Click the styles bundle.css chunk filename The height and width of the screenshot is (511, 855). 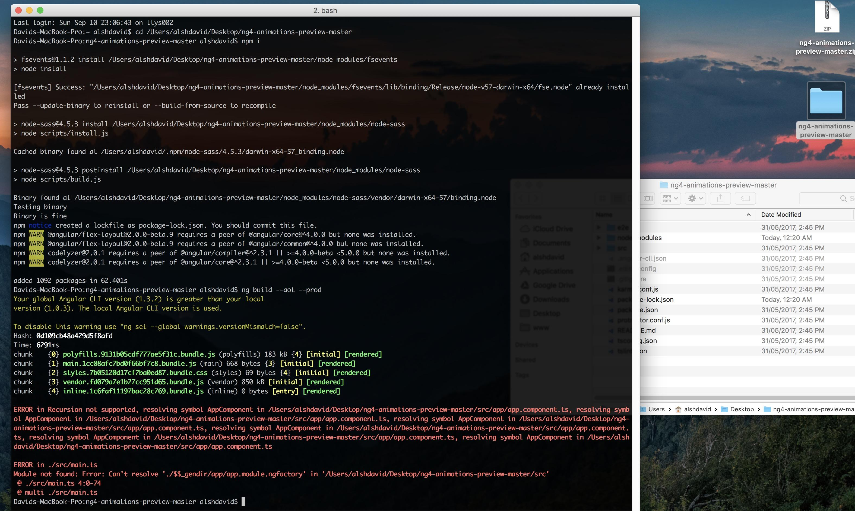[x=135, y=373]
